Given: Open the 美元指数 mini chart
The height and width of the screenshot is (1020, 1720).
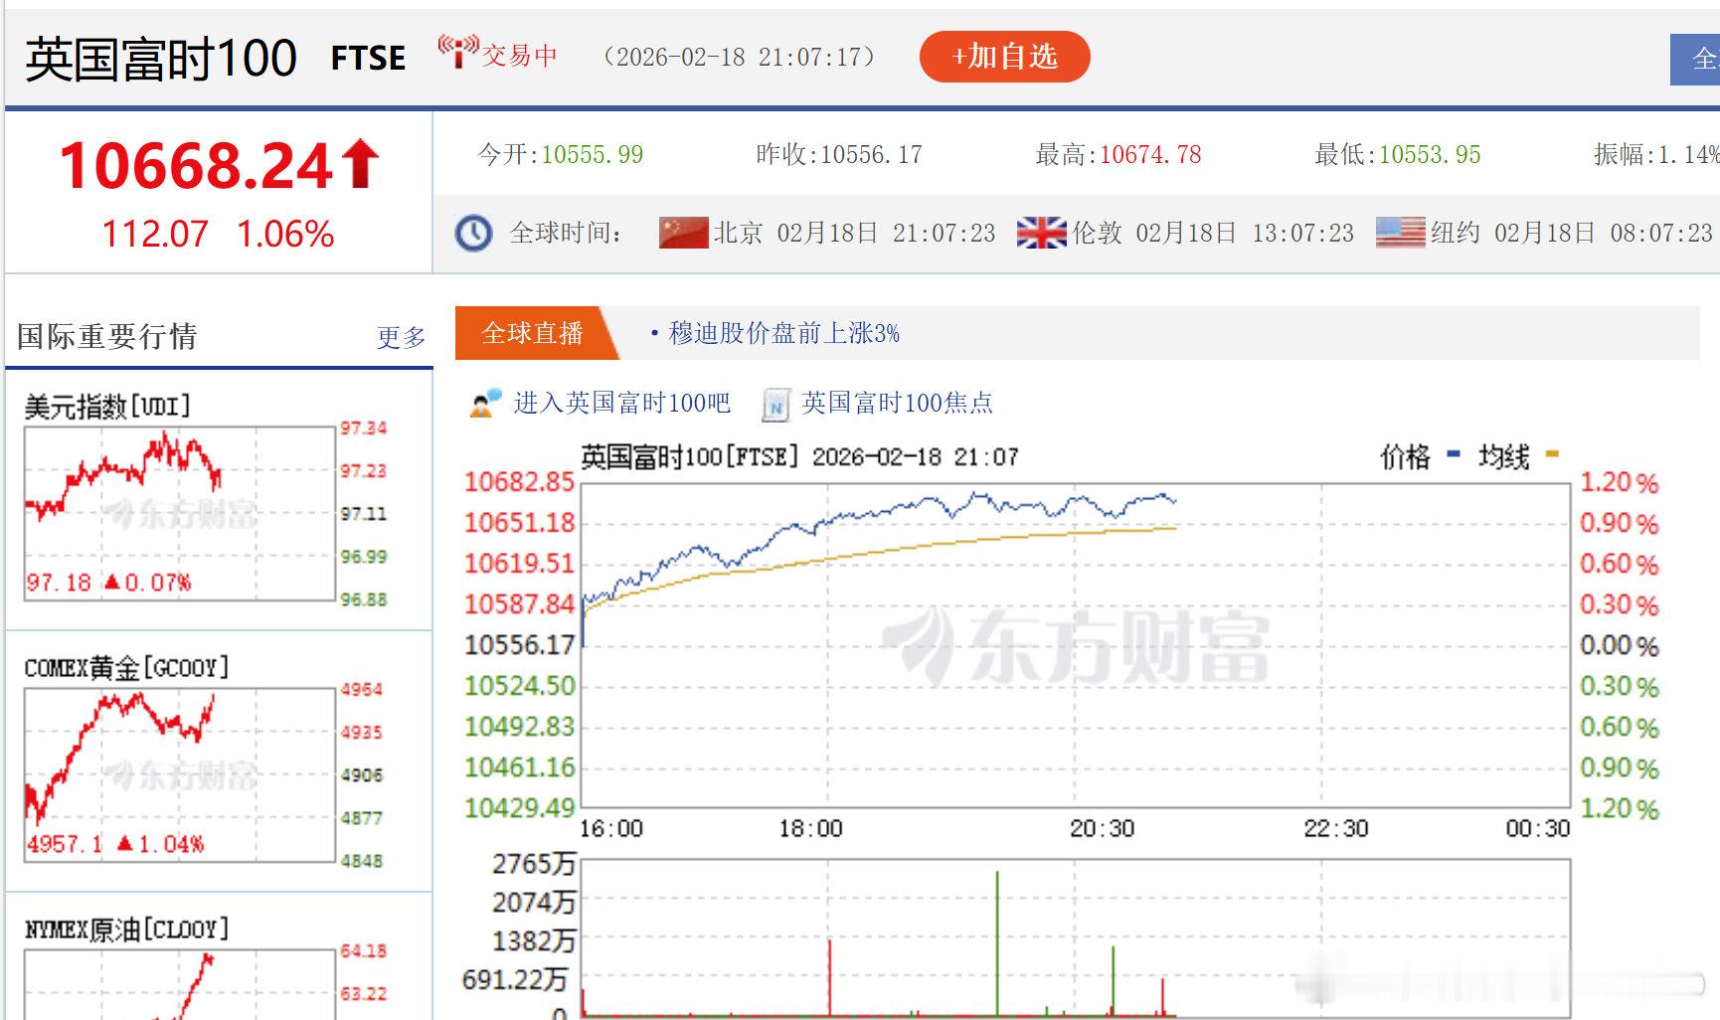Looking at the screenshot, I should (x=180, y=513).
